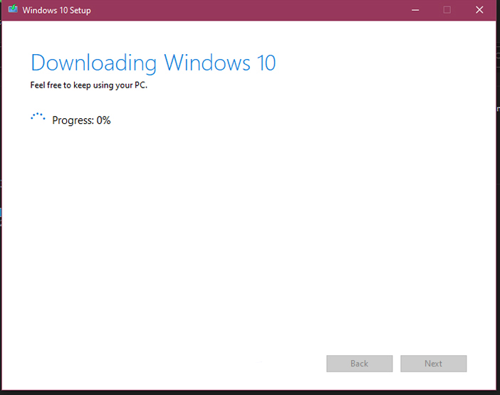This screenshot has width=500, height=395.
Task: Click the "0%" percentage value
Action: click(103, 120)
